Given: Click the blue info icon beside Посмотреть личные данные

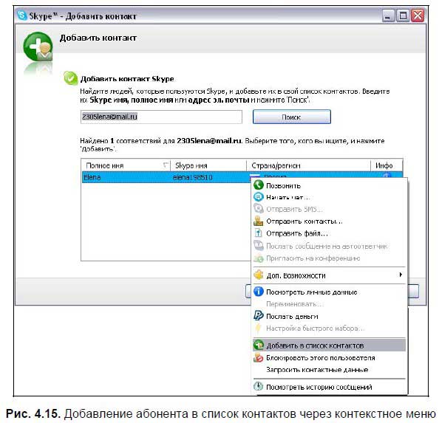Looking at the screenshot, I should (259, 292).
